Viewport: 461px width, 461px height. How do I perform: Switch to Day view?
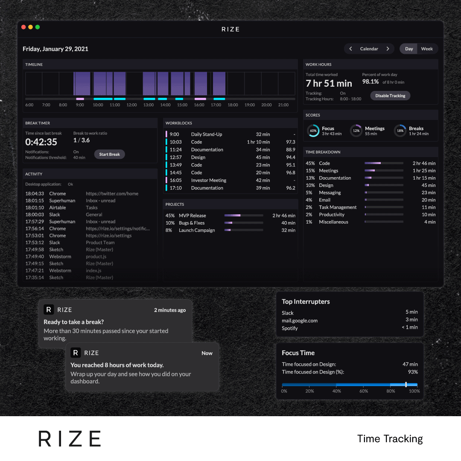tap(408, 49)
